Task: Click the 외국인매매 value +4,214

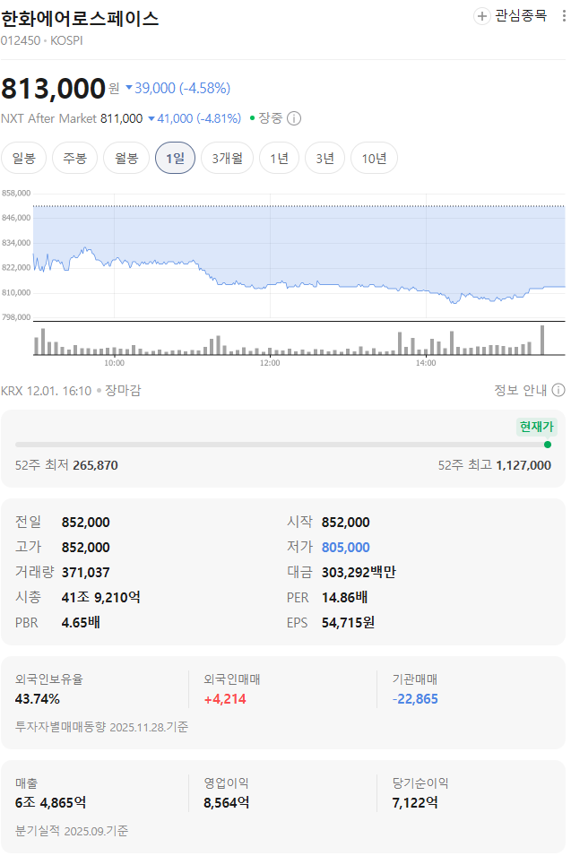Action: coord(225,699)
